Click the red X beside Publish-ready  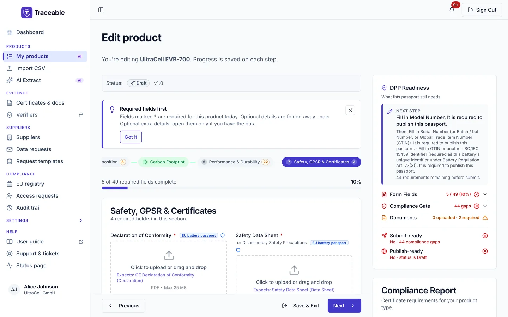(x=485, y=251)
